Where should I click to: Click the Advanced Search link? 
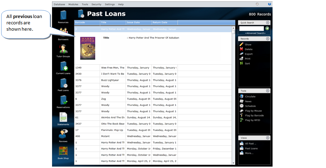(255, 33)
